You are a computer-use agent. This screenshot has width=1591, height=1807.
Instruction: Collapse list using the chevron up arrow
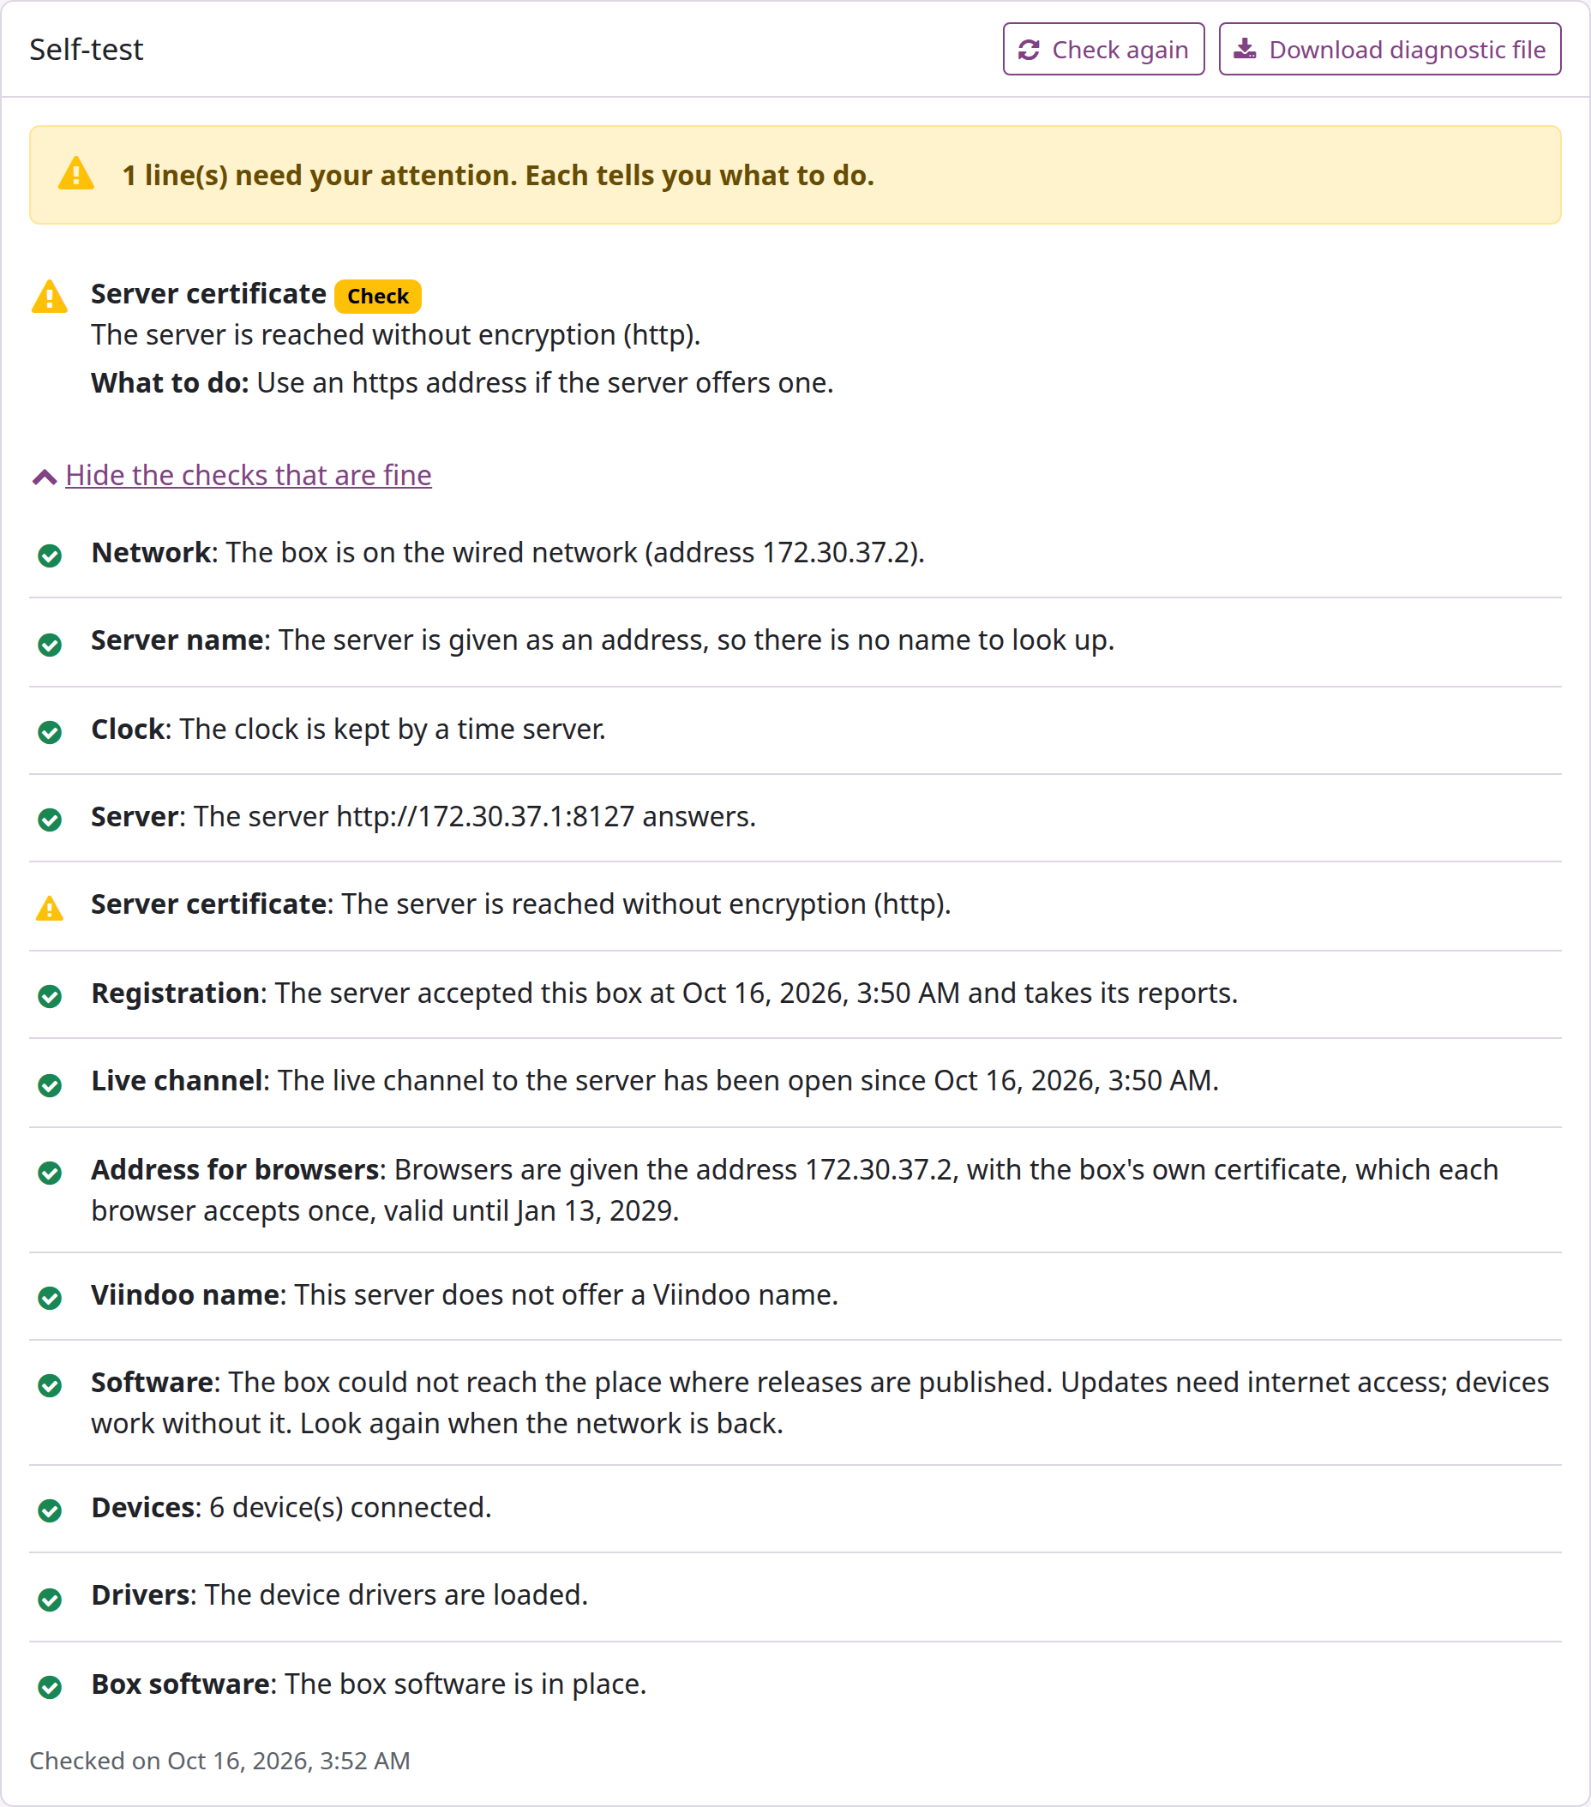coord(45,477)
